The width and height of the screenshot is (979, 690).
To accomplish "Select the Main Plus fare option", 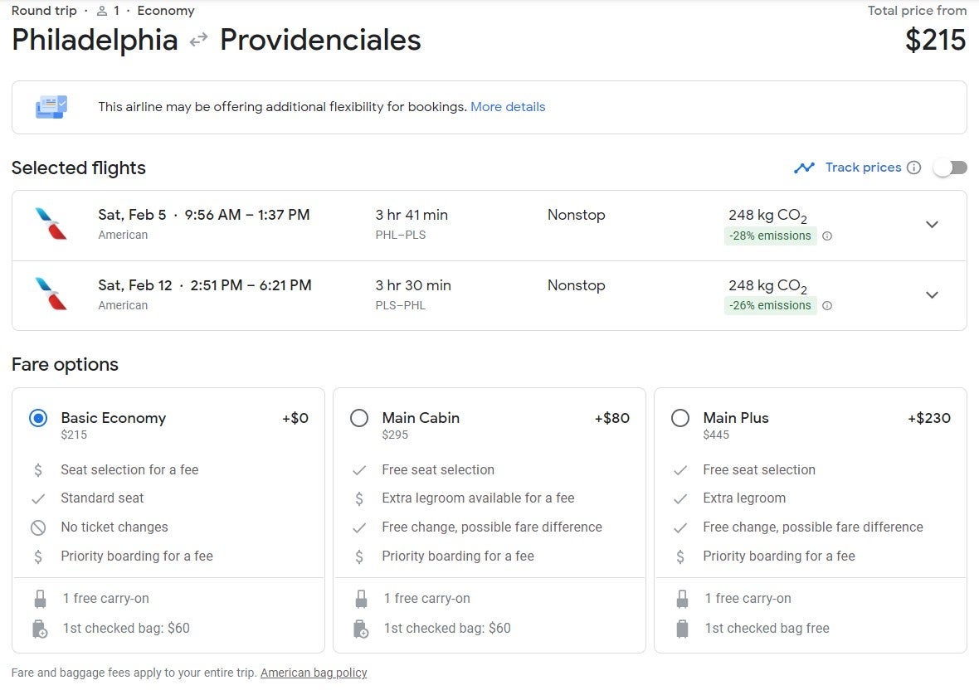I will (680, 418).
